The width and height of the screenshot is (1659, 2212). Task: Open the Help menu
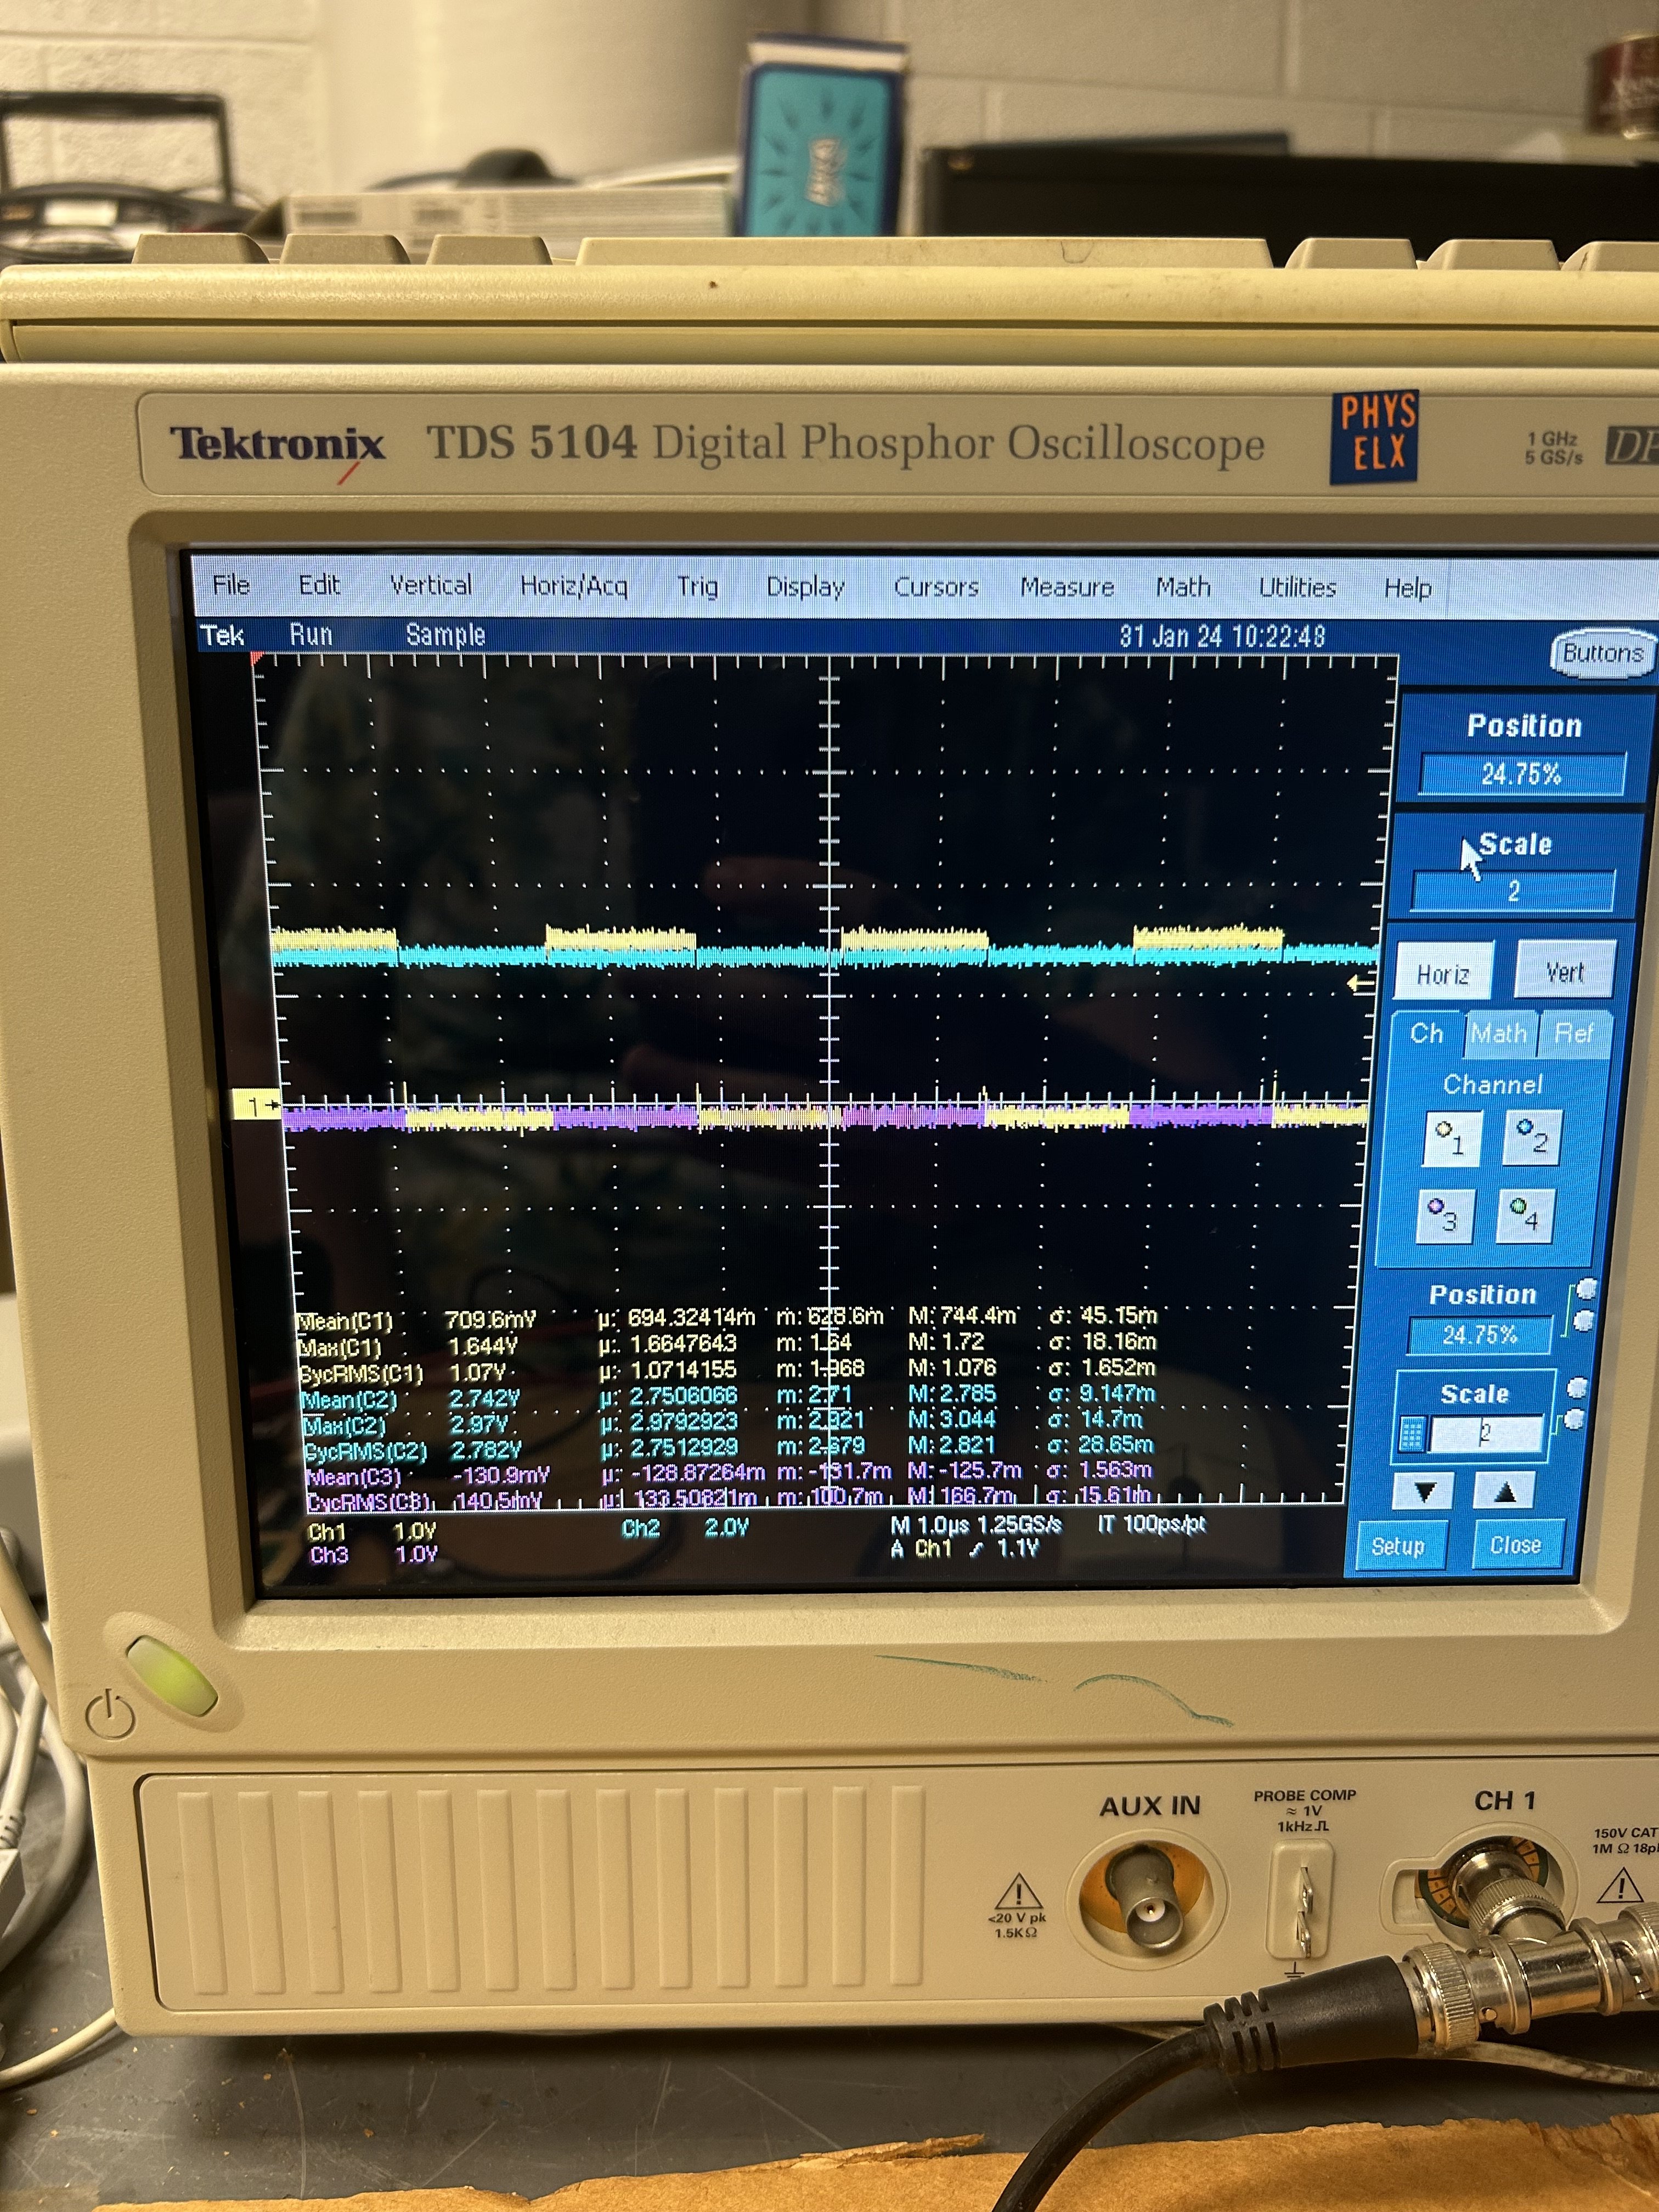[1407, 588]
